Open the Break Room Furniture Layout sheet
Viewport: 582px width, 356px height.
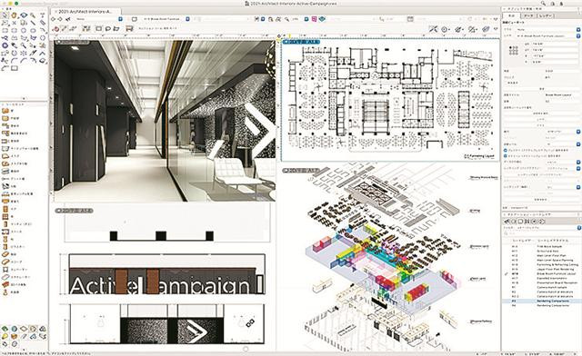542,273
